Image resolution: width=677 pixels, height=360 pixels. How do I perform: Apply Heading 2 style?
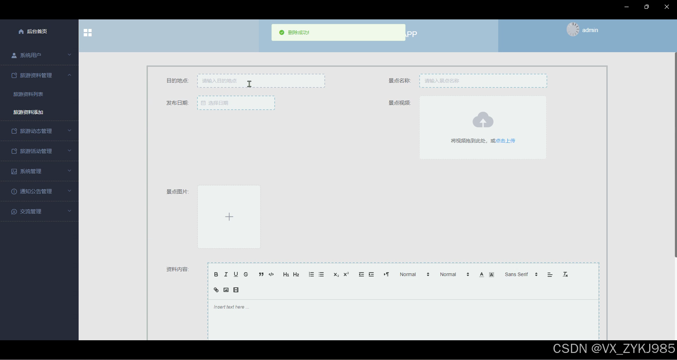pyautogui.click(x=296, y=274)
